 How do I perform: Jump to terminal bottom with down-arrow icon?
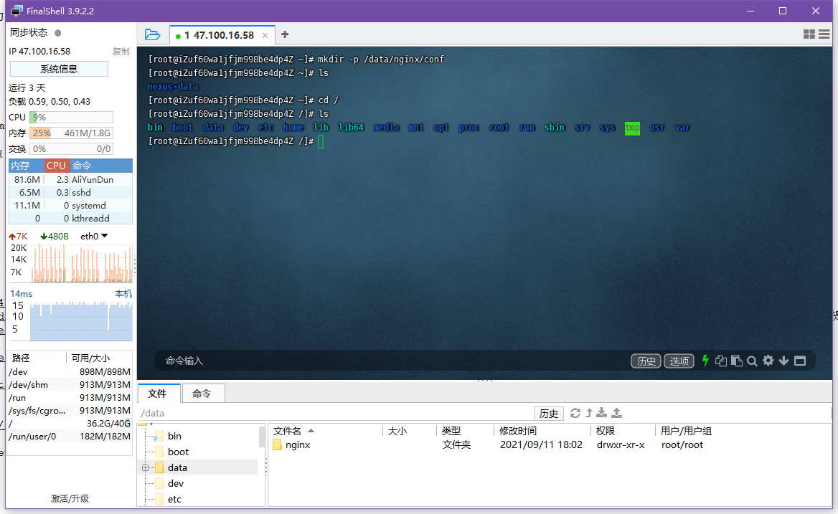[x=783, y=361]
